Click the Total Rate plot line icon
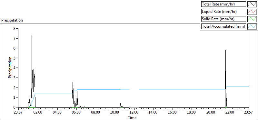This screenshot has width=258, height=120. click(252, 4)
